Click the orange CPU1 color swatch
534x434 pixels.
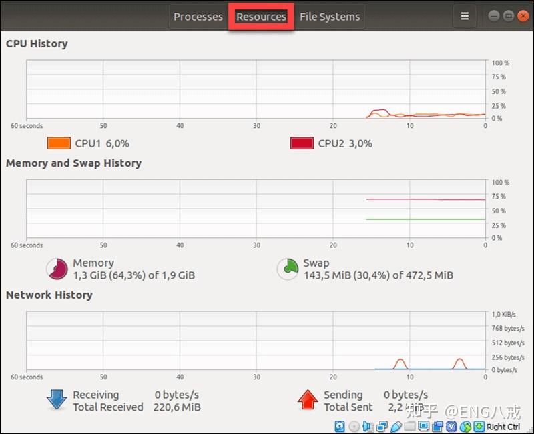click(59, 143)
